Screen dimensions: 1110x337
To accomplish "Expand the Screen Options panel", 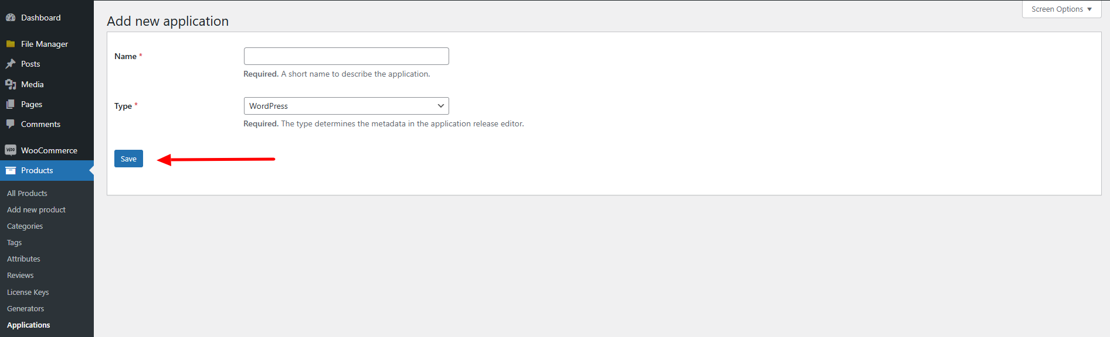I will 1061,9.
